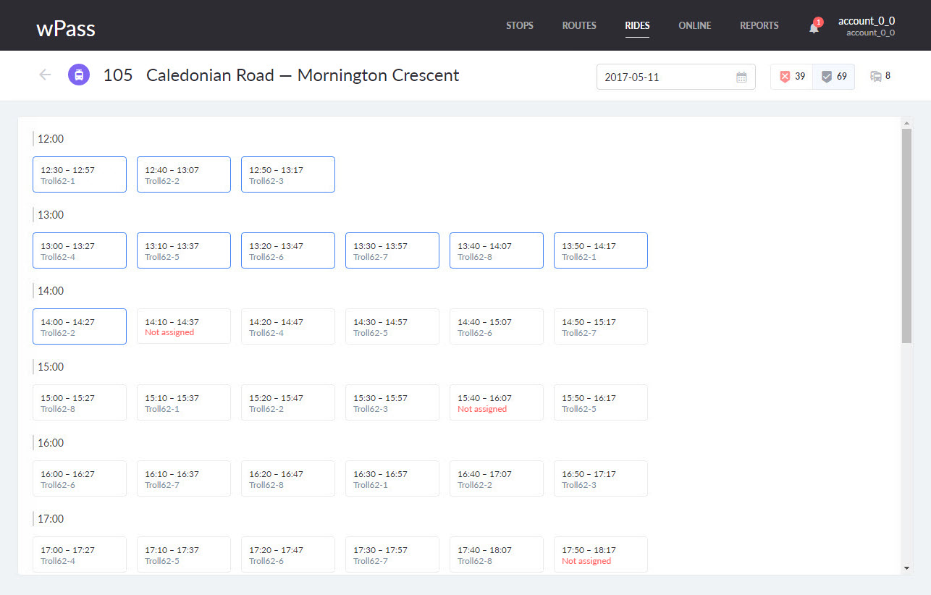Open the Stops tab
931x595 pixels.
pos(519,25)
